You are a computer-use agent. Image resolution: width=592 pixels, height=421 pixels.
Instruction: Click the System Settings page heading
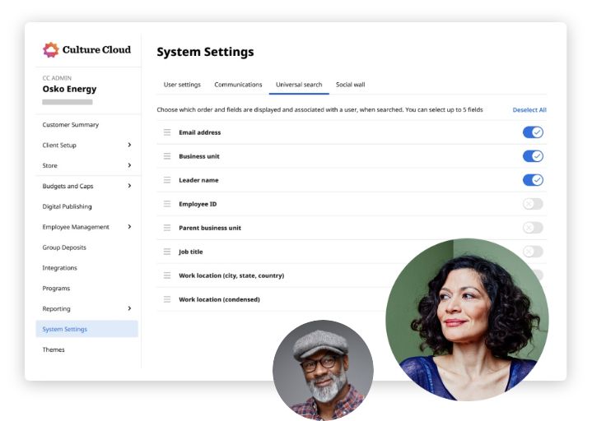tap(205, 52)
